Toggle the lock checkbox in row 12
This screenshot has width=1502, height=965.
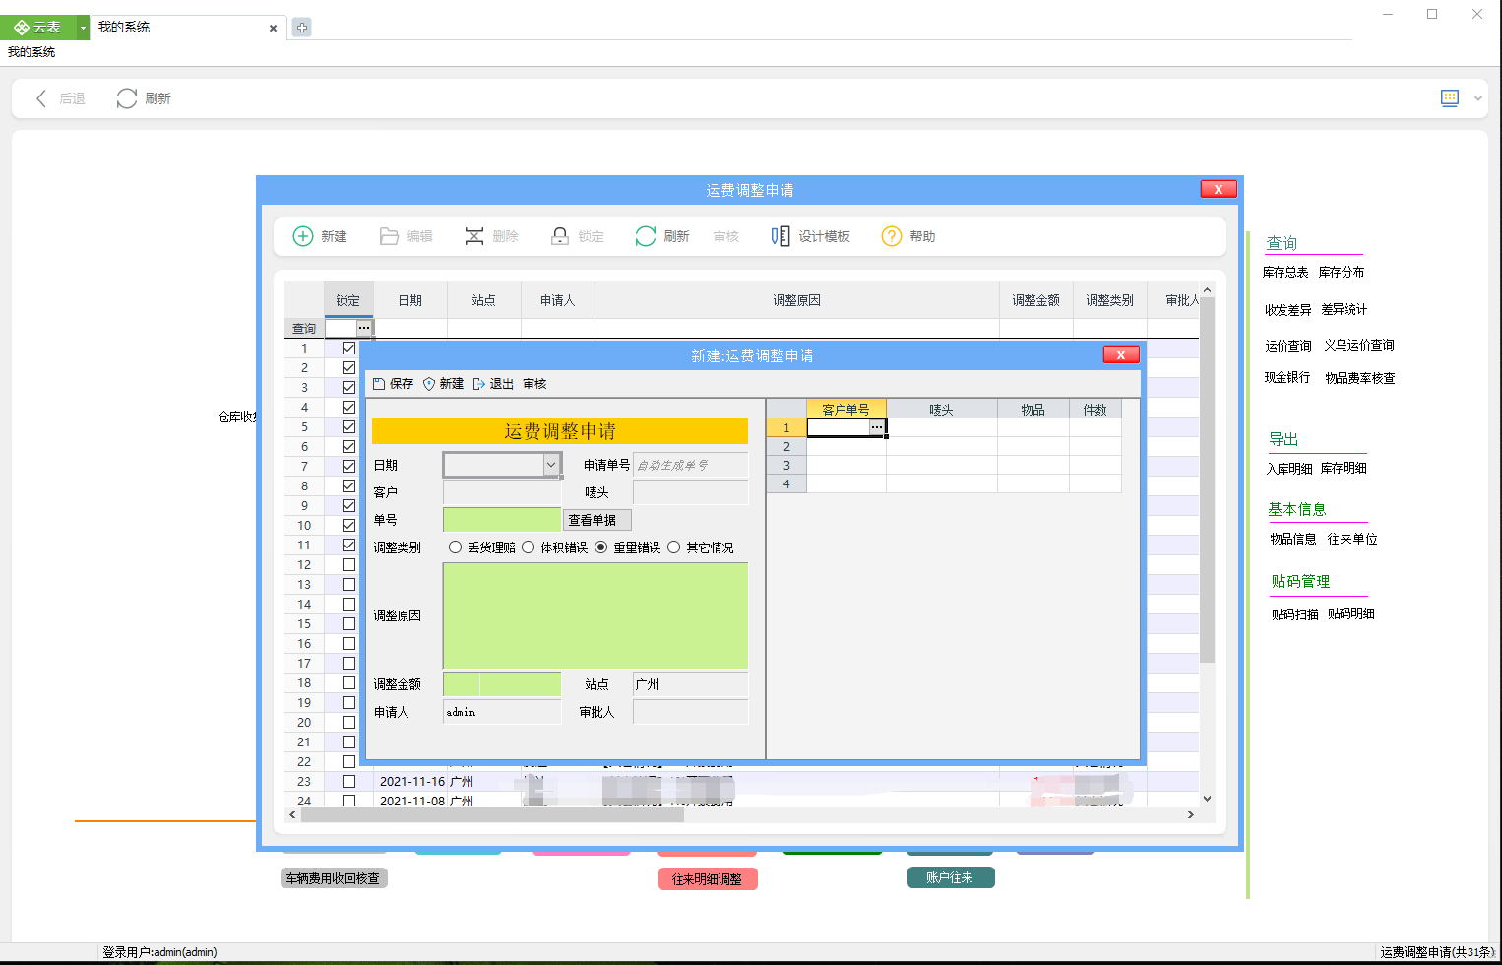(x=348, y=564)
